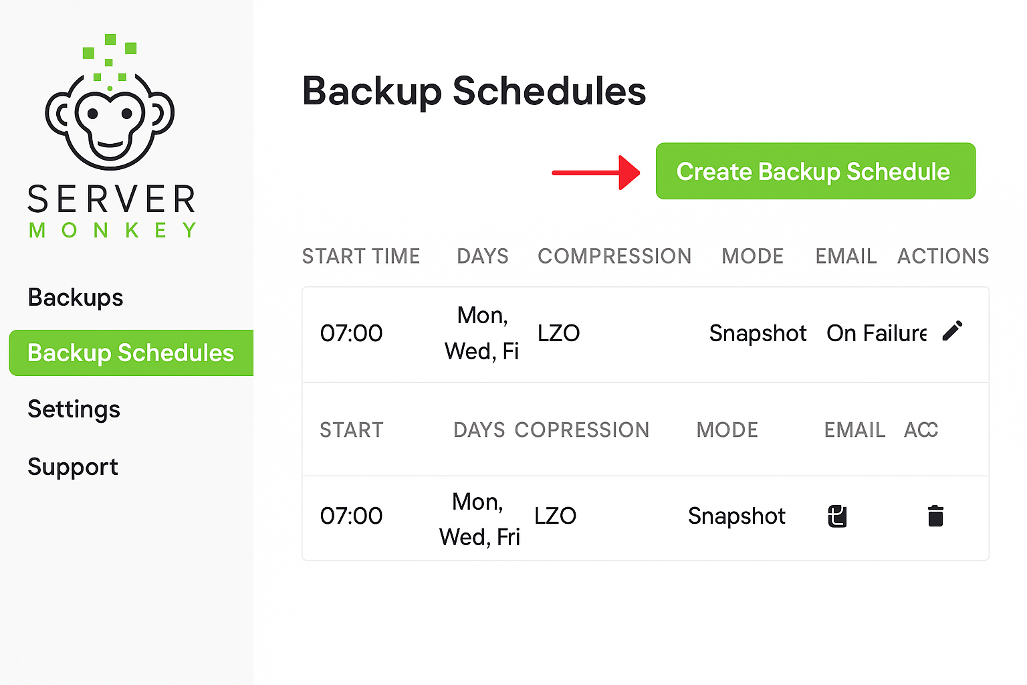Open the Backups sidebar item

point(76,297)
